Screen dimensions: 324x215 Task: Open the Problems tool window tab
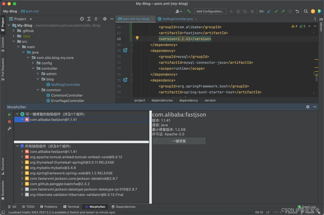49,207
